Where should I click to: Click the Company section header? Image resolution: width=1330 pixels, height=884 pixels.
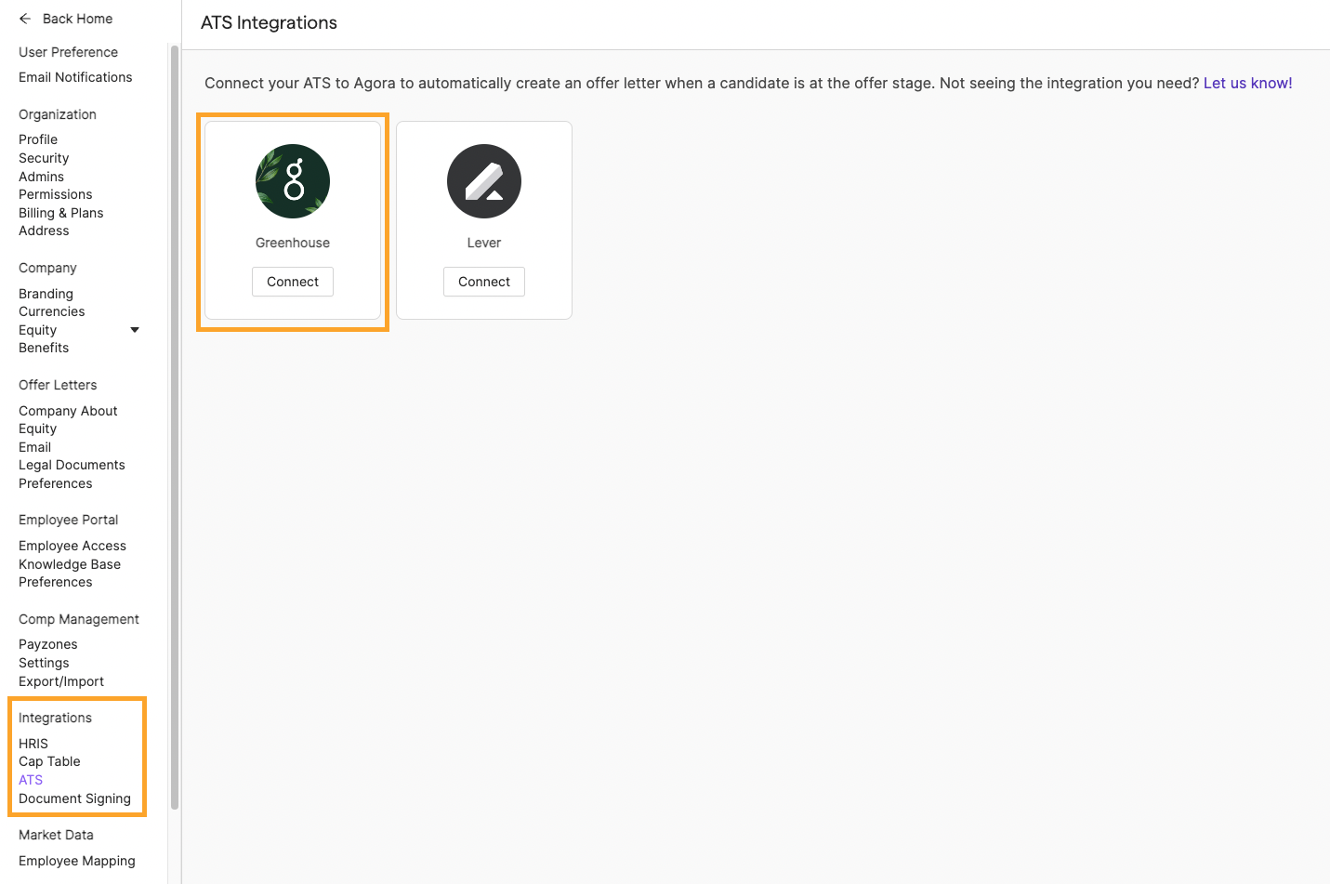click(47, 268)
